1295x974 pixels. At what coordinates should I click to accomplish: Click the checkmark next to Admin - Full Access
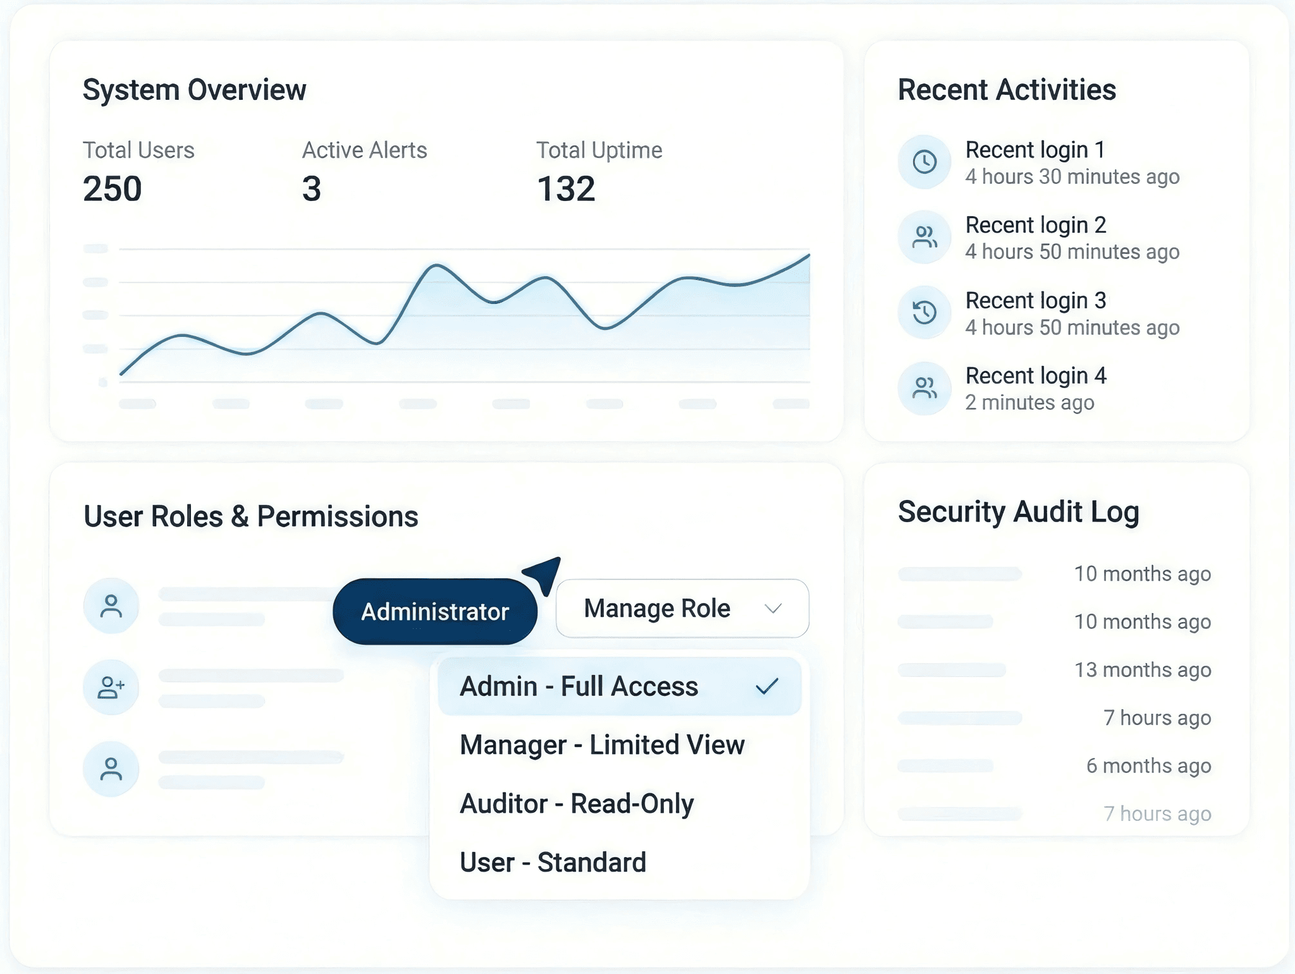tap(767, 686)
